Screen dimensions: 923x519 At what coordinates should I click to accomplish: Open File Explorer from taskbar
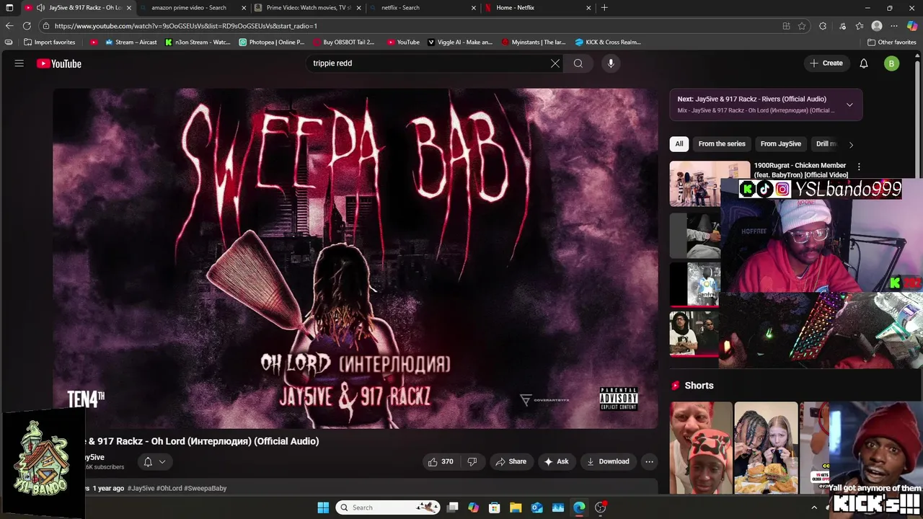[x=516, y=507]
